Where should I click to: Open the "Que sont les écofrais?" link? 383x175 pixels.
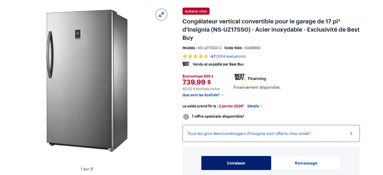(x=201, y=95)
